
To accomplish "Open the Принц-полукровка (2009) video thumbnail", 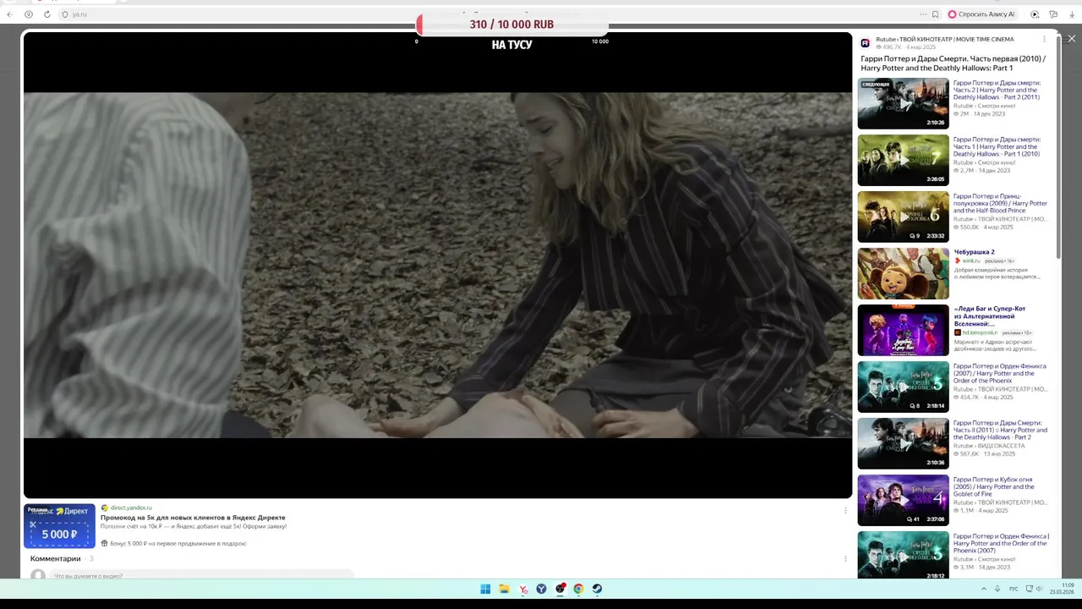I will pos(903,217).
